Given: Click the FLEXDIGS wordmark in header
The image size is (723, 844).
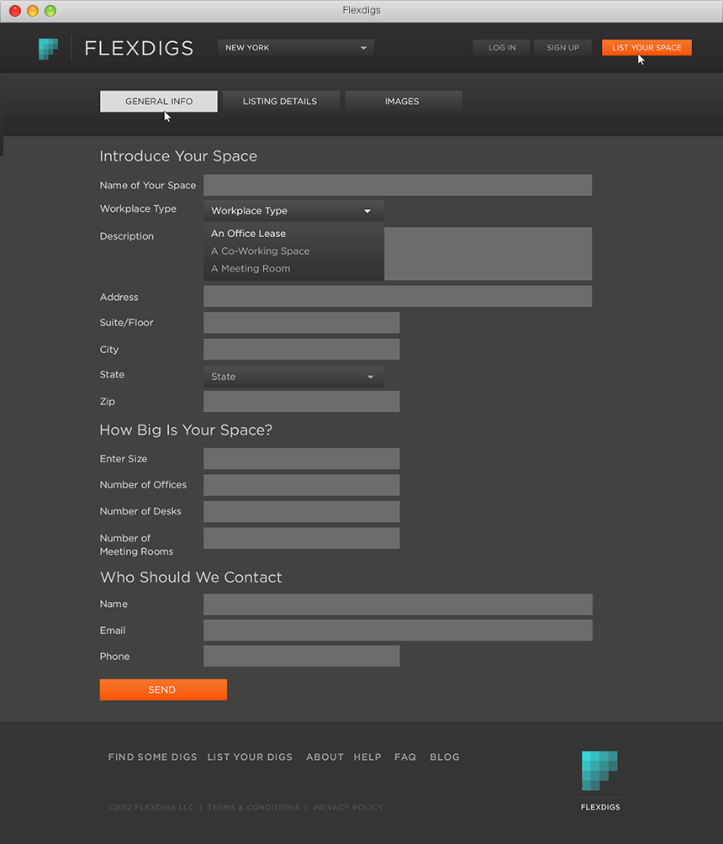Looking at the screenshot, I should click(x=139, y=49).
